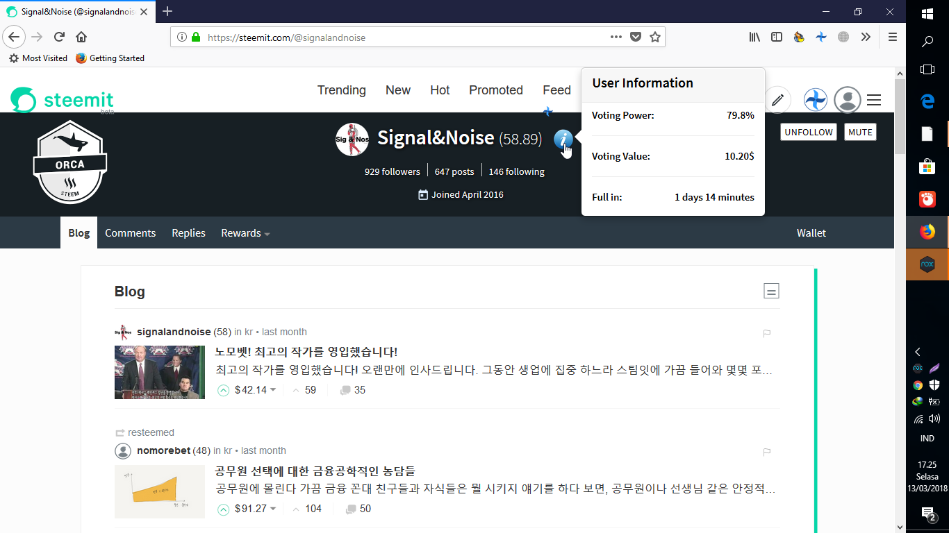Flag the signalandnoise post
This screenshot has height=533, width=949.
pos(767,333)
